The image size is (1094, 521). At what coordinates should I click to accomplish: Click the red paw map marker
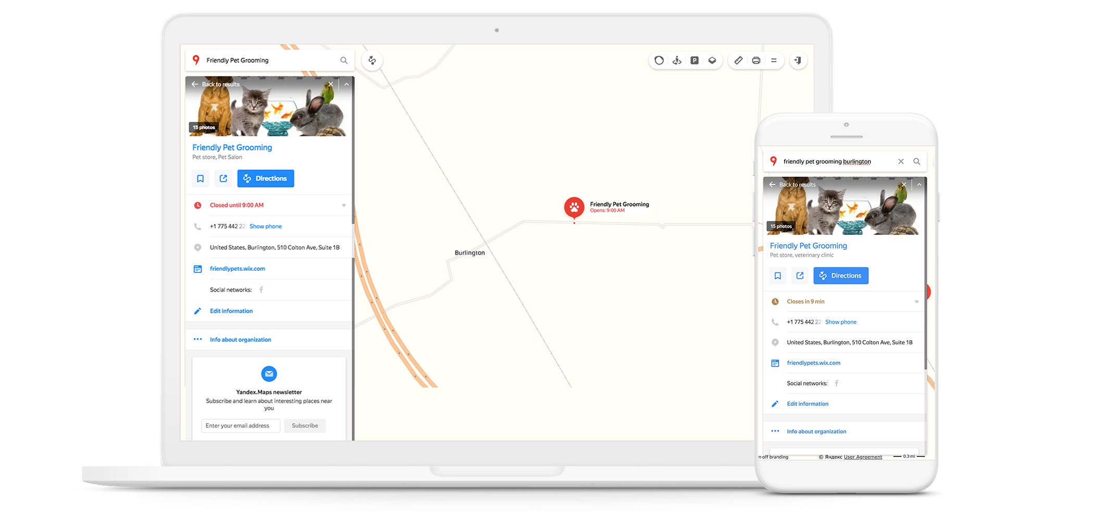[x=574, y=207]
